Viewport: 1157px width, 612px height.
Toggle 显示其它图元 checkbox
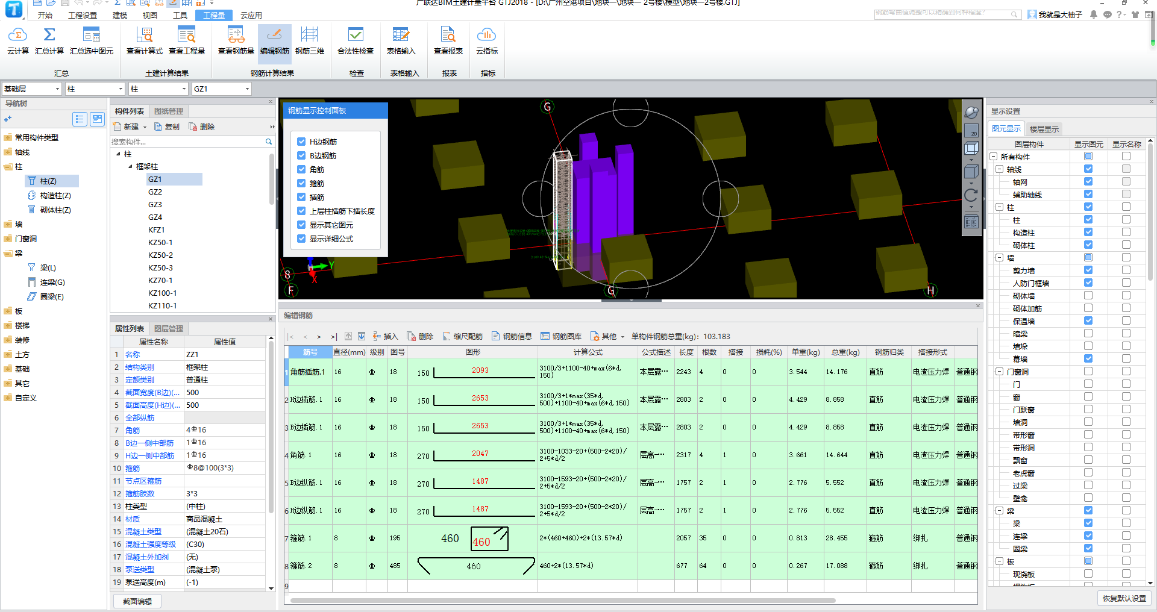pos(301,225)
